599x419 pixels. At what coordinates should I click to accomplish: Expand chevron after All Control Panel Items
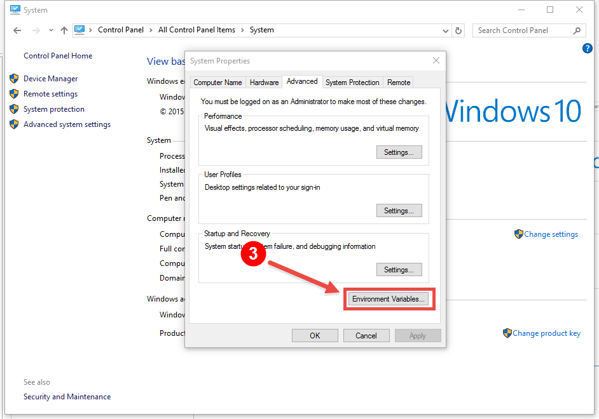(x=242, y=30)
